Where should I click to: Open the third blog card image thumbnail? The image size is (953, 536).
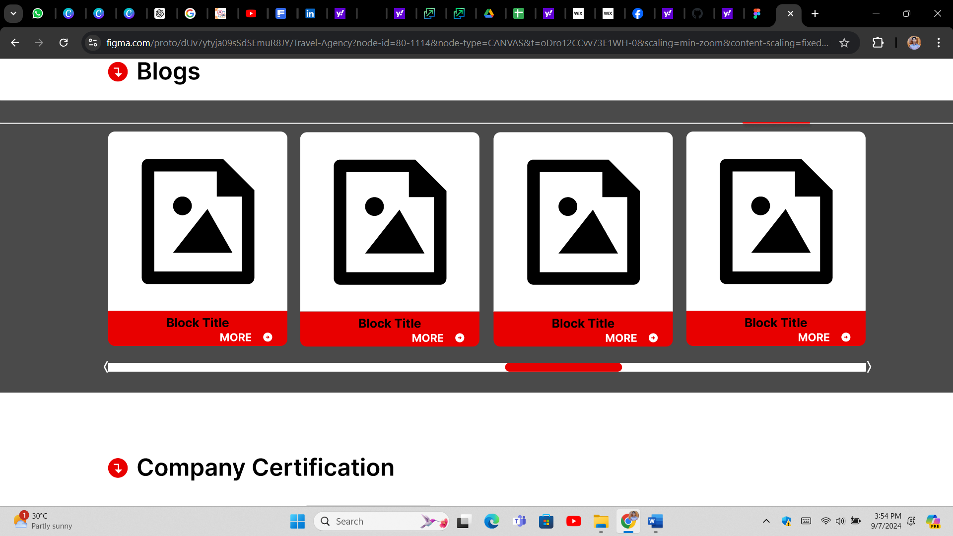click(x=583, y=222)
